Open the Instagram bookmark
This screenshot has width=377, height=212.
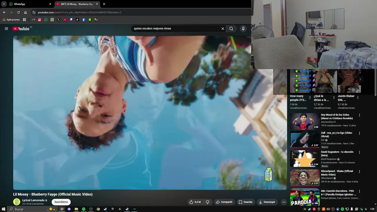point(39,20)
